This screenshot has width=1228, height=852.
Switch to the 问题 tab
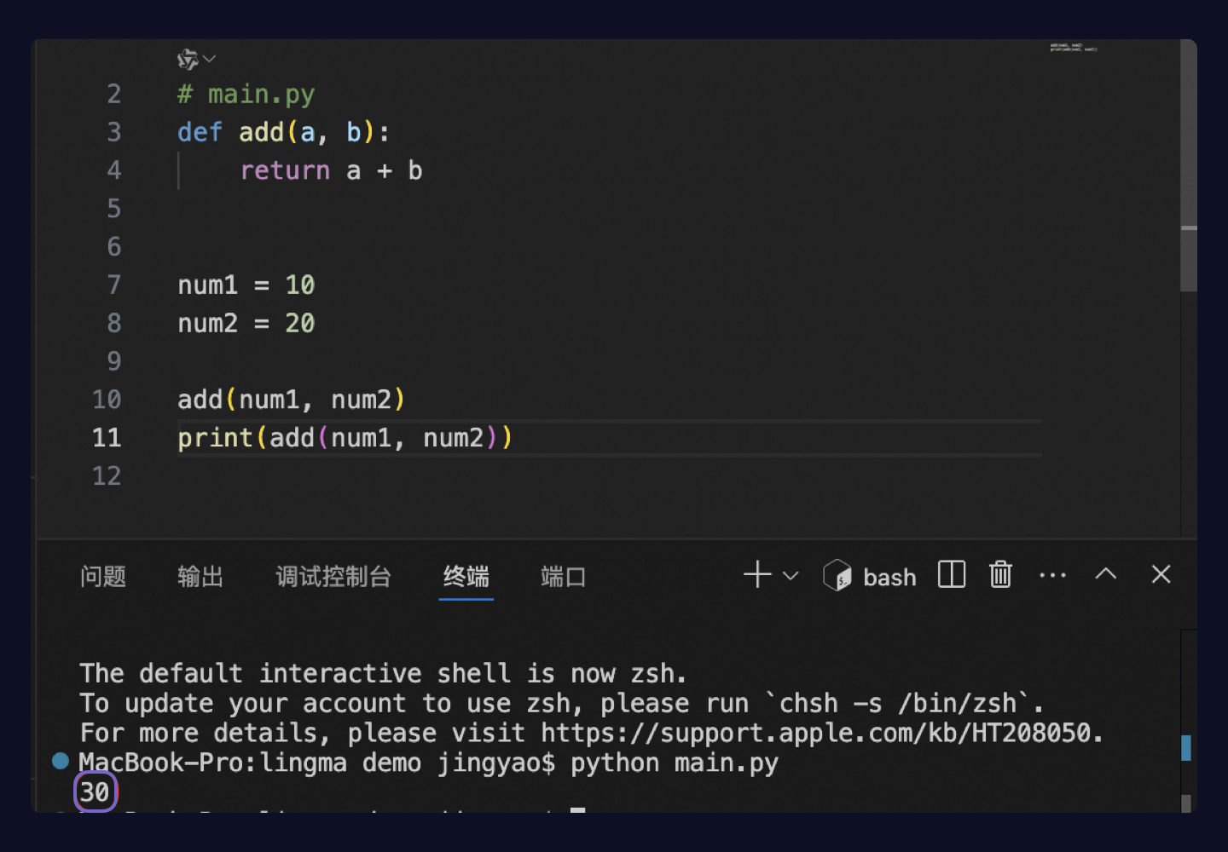(103, 577)
